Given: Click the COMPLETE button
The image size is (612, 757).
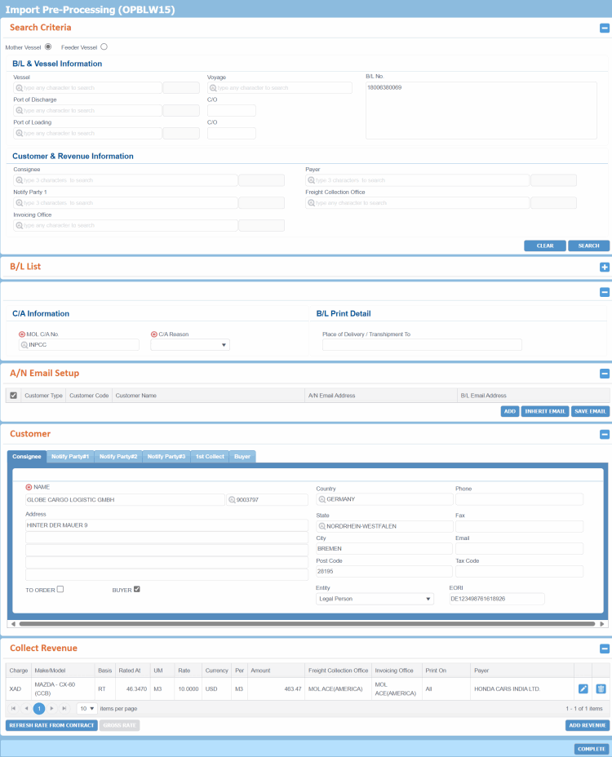Looking at the screenshot, I should (592, 750).
